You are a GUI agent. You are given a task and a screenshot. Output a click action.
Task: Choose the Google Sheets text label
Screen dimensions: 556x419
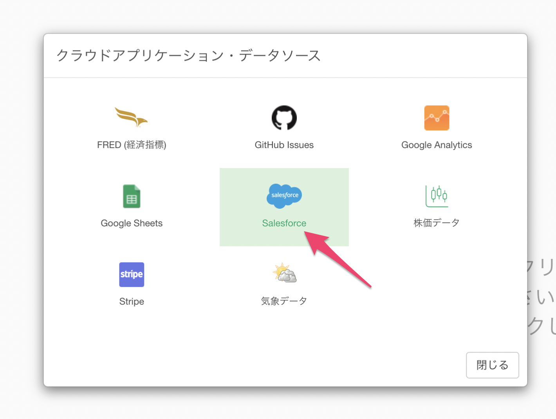tap(132, 223)
